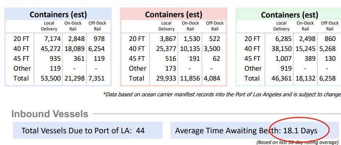
Task: Click the Inbound Vessels section heading
Action: point(50,114)
